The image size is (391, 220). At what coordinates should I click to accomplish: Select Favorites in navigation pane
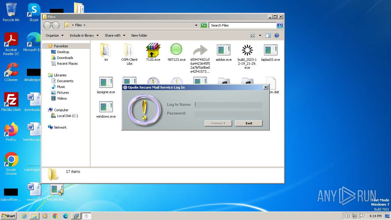coord(61,46)
